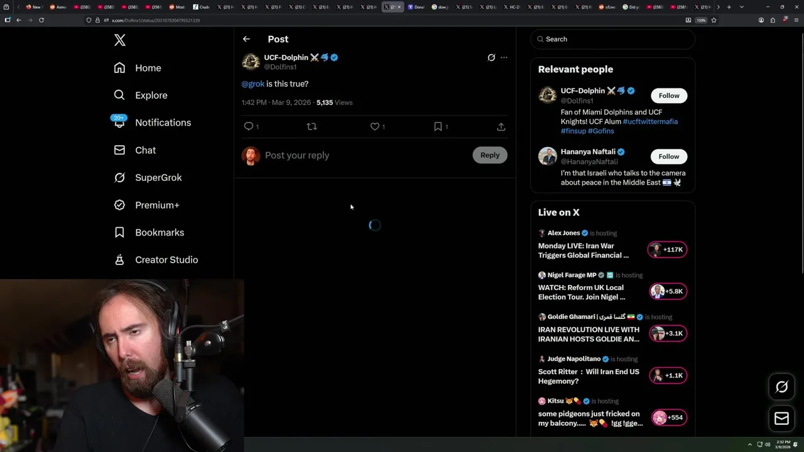The width and height of the screenshot is (804, 452).
Task: Join Alex Jones live +117K listeners
Action: 667,249
